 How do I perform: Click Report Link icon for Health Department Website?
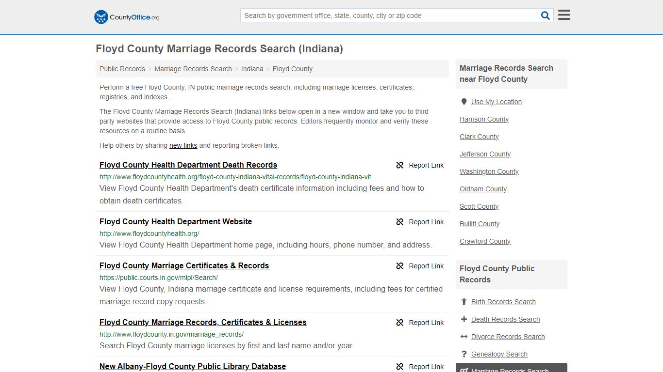[400, 222]
